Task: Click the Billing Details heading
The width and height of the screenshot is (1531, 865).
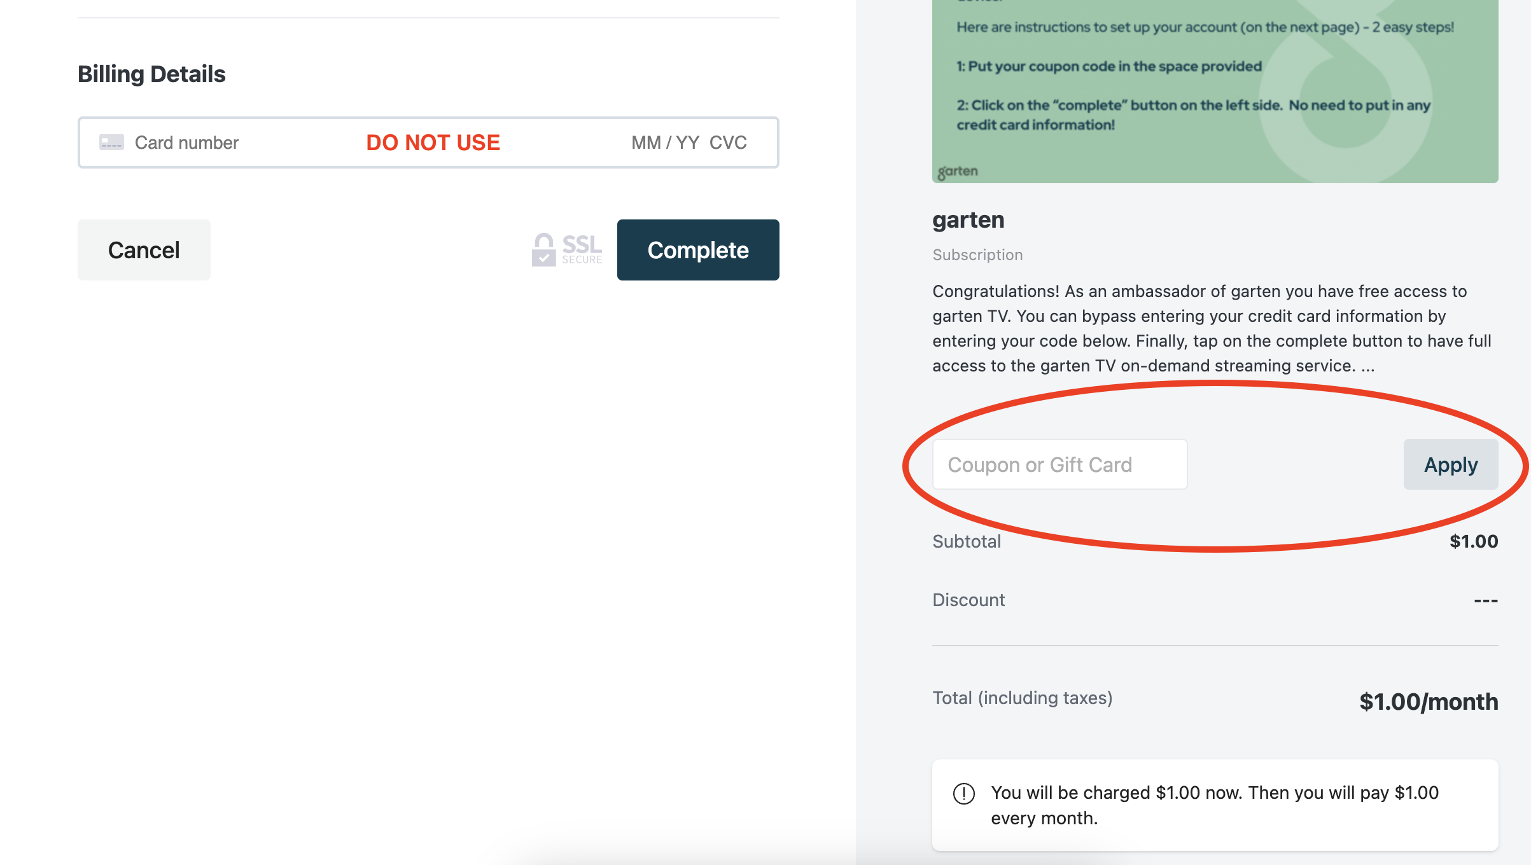Action: click(x=151, y=74)
